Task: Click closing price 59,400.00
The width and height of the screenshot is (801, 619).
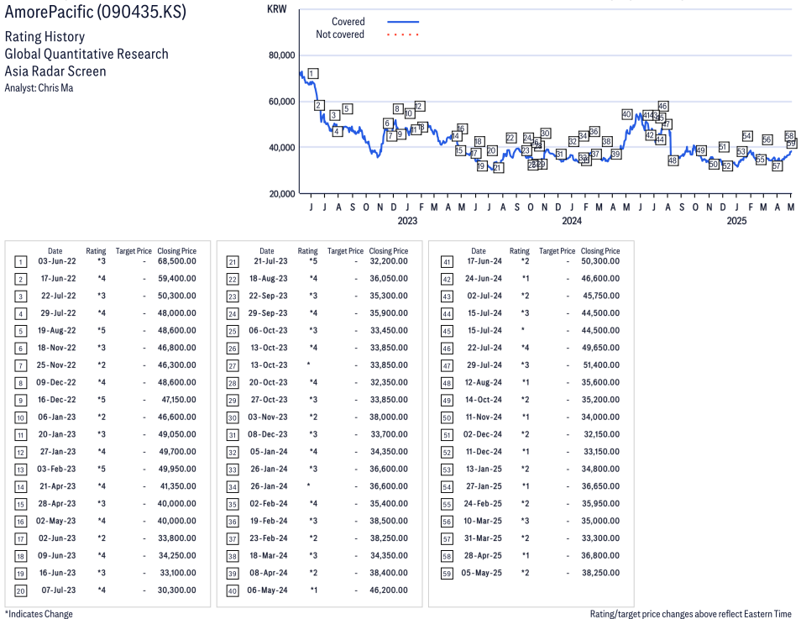Action: [x=177, y=279]
